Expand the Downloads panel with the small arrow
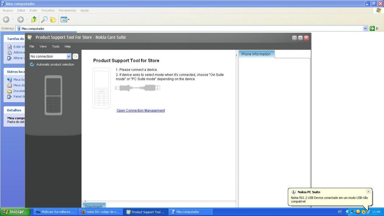 [x=85, y=201]
